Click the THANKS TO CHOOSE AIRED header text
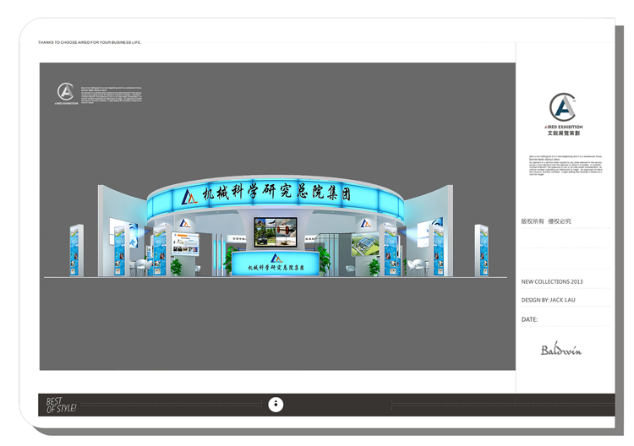 90,42
